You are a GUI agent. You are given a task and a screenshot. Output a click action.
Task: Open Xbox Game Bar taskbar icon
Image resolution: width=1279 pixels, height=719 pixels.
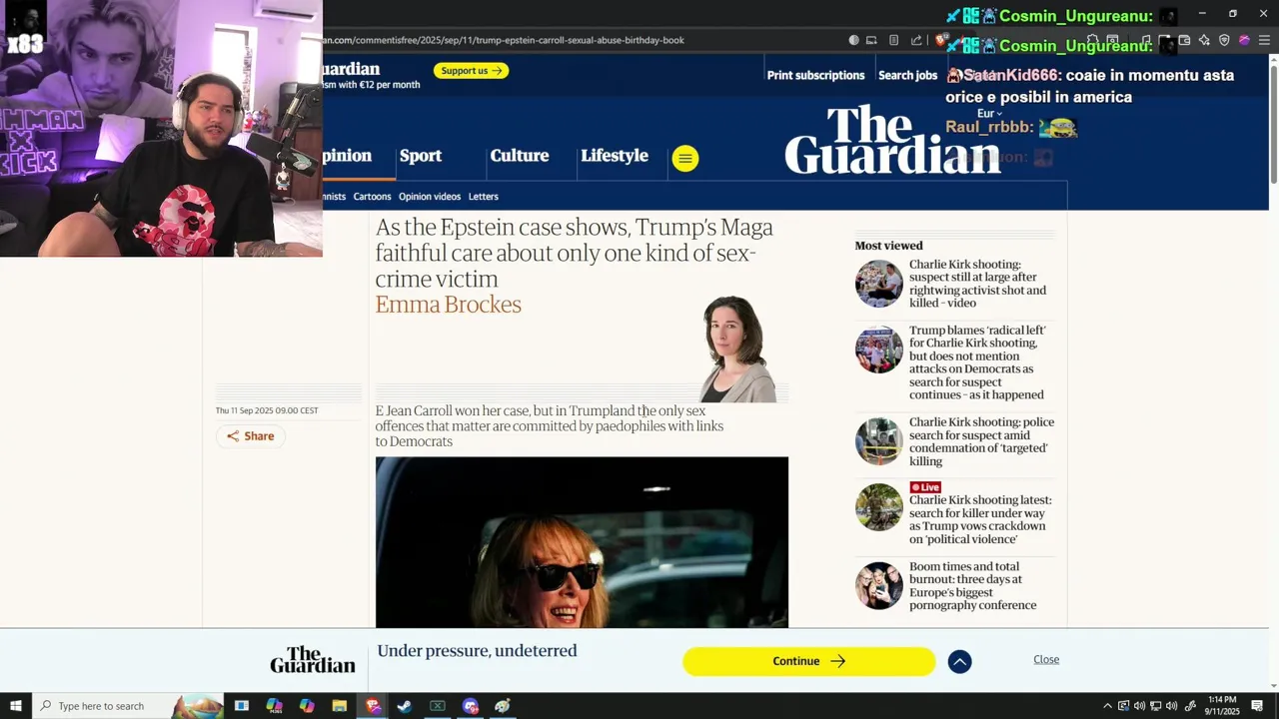[438, 706]
